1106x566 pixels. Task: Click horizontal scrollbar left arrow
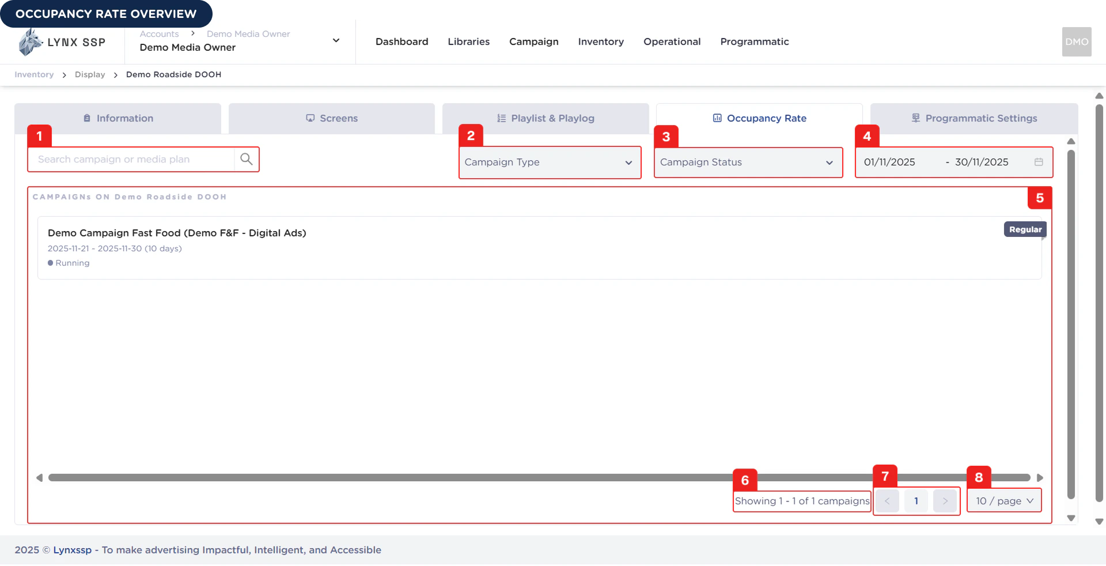coord(39,478)
